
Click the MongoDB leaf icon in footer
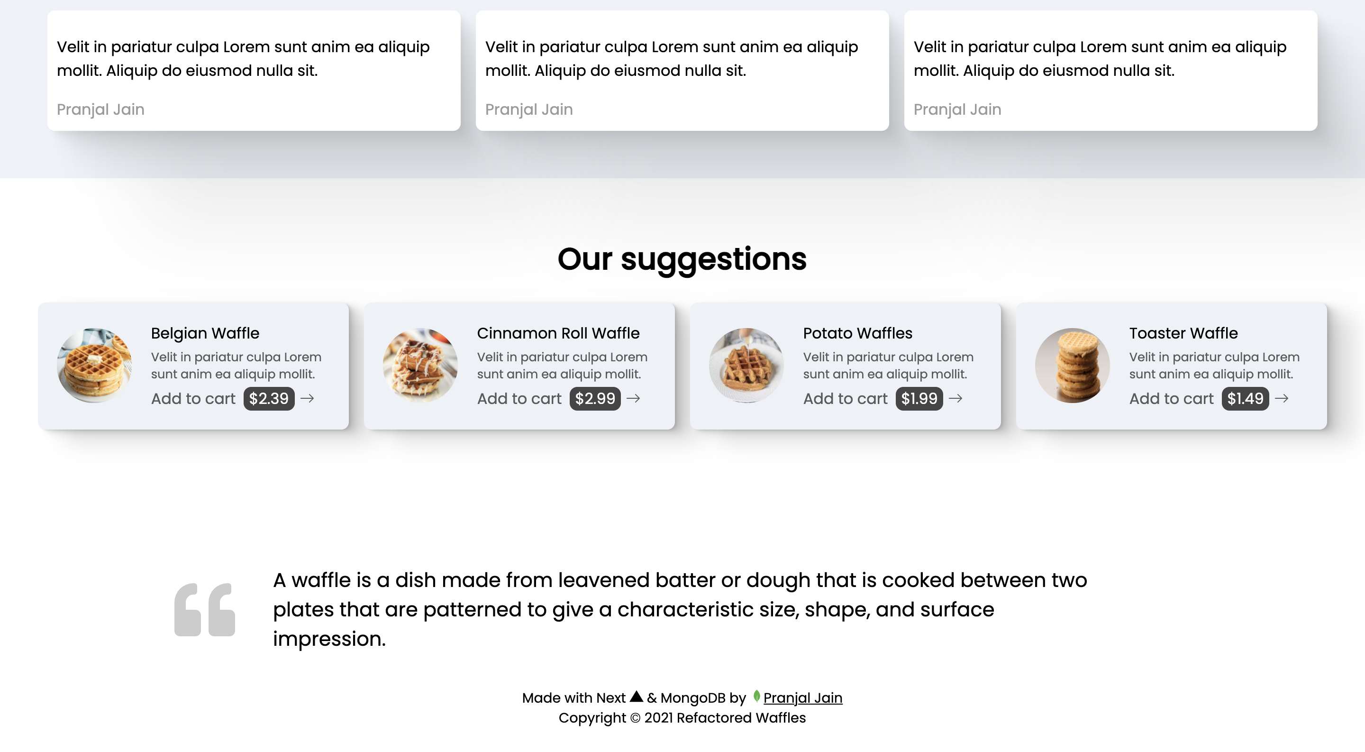[x=756, y=697]
